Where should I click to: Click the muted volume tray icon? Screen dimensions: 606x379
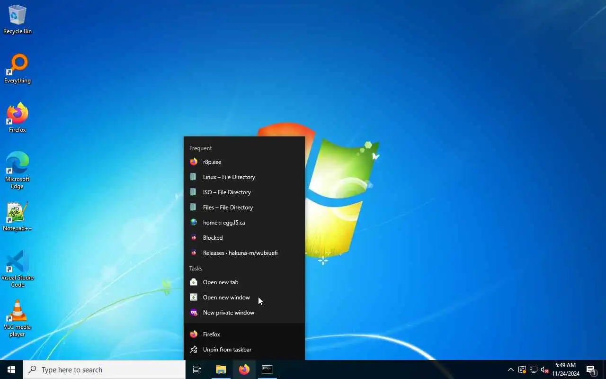tap(545, 370)
